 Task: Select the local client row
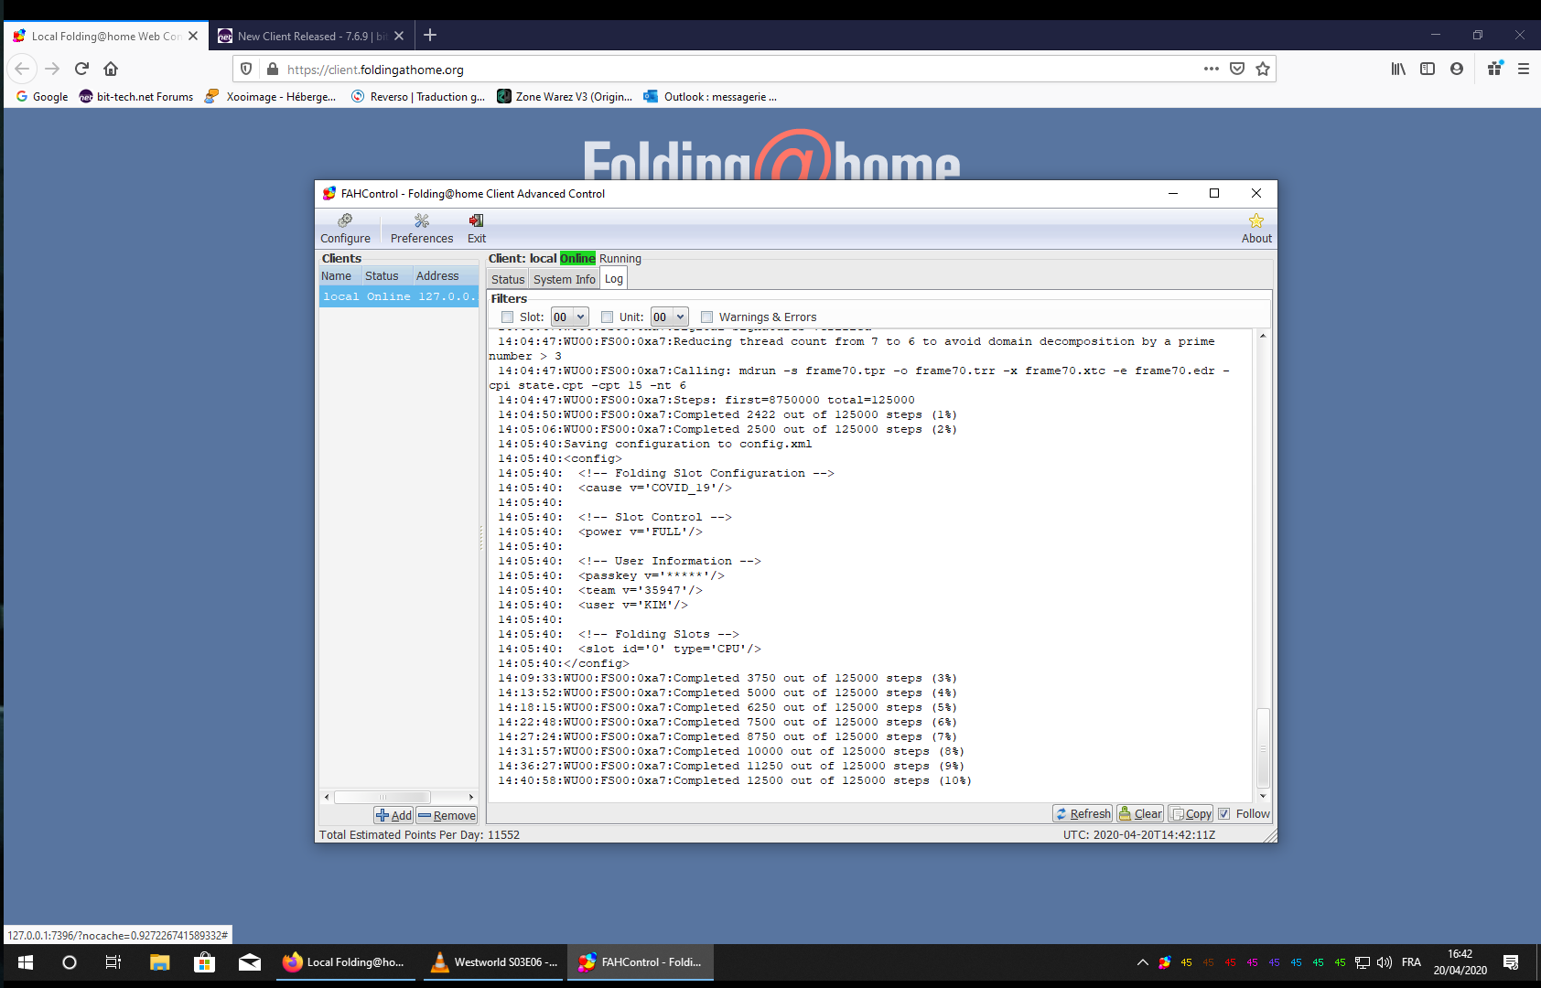click(399, 296)
